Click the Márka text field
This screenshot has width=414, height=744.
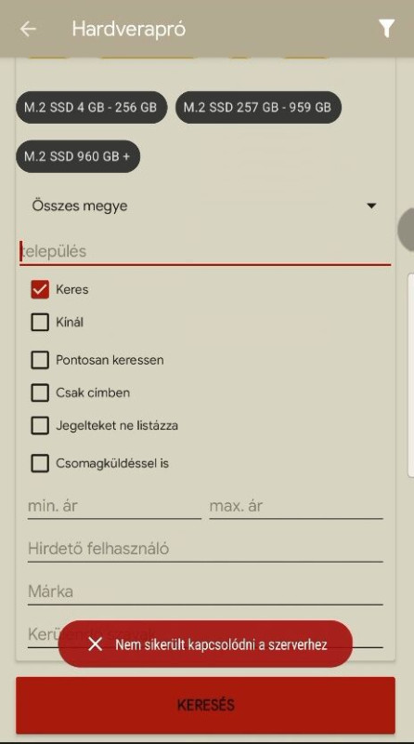(x=205, y=591)
